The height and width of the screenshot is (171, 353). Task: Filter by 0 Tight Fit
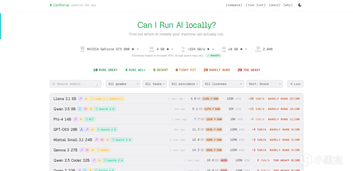pyautogui.click(x=186, y=70)
